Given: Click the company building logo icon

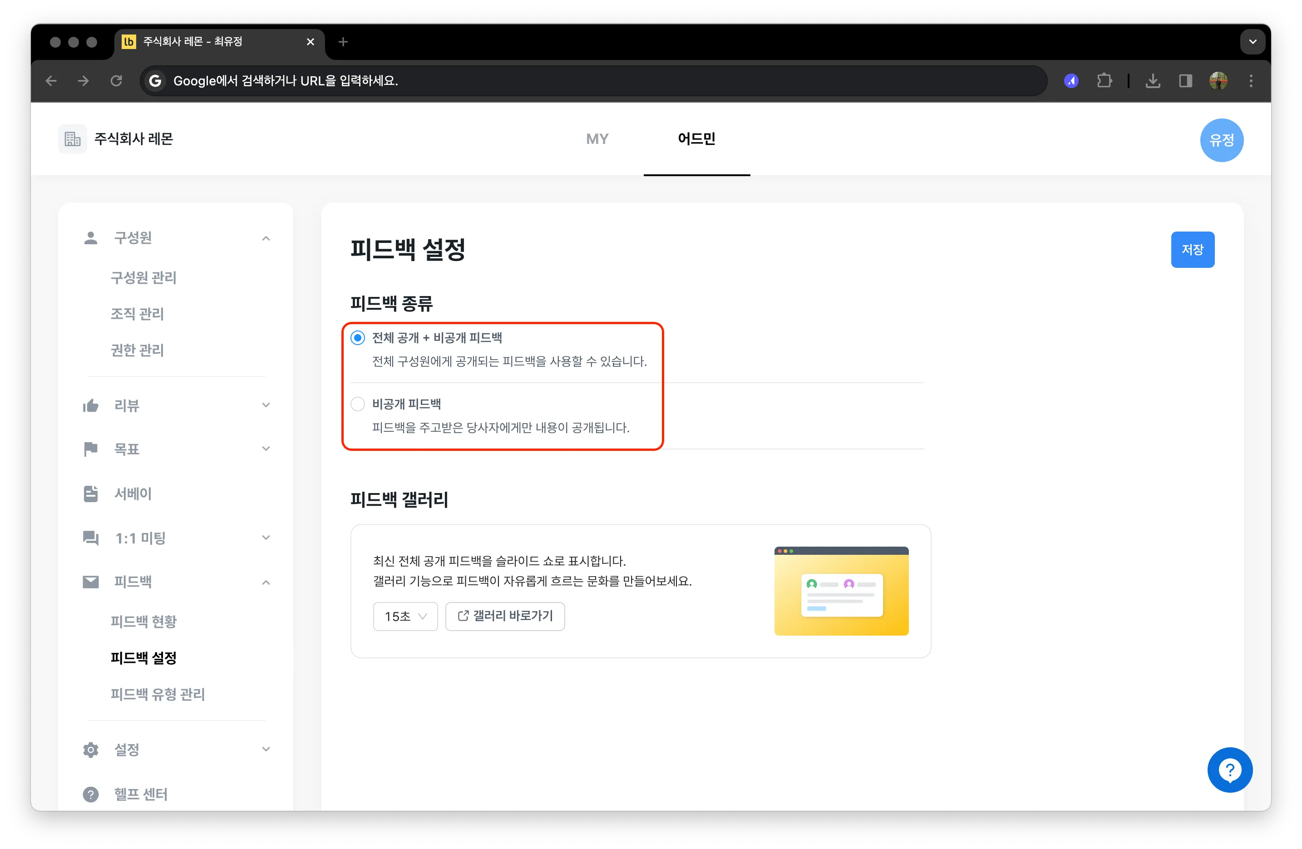Looking at the screenshot, I should (x=73, y=139).
